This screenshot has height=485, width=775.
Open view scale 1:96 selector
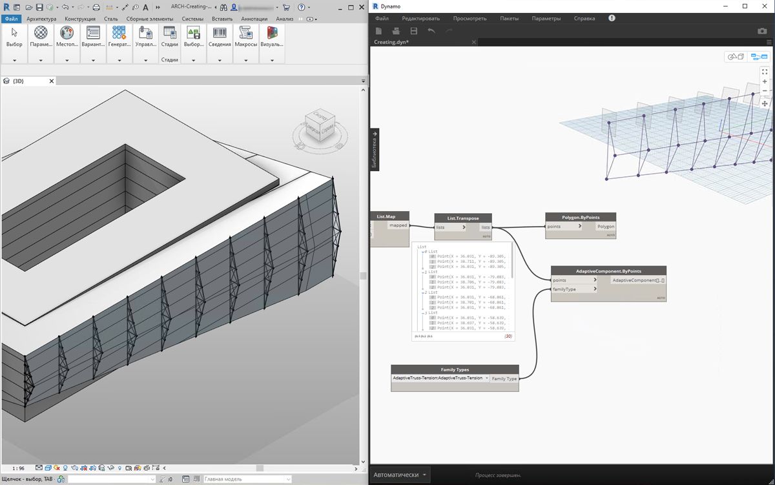coord(18,468)
